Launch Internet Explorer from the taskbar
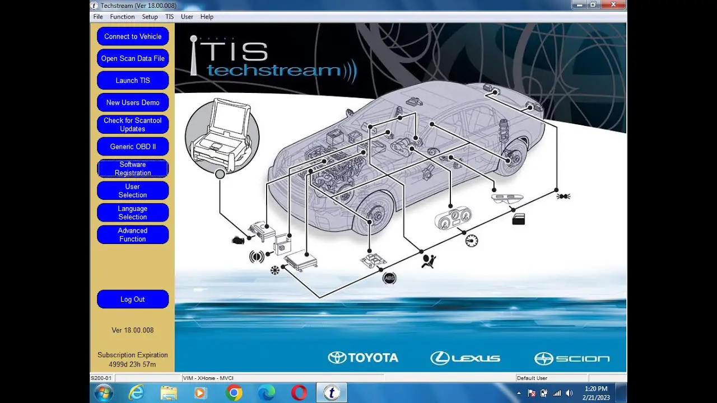The height and width of the screenshot is (403, 717). (136, 393)
